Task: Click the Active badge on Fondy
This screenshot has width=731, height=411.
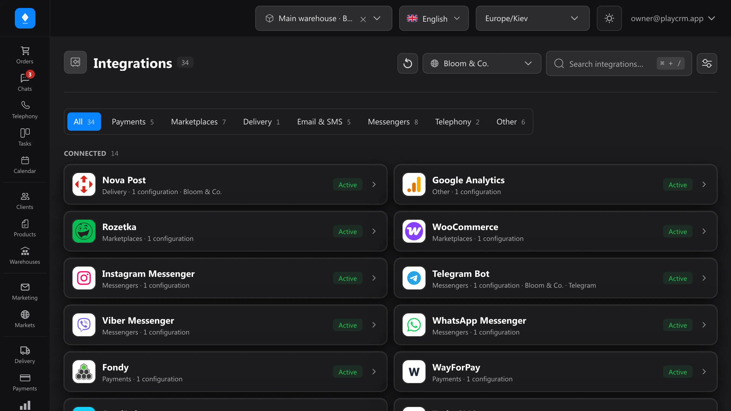Action: [348, 372]
